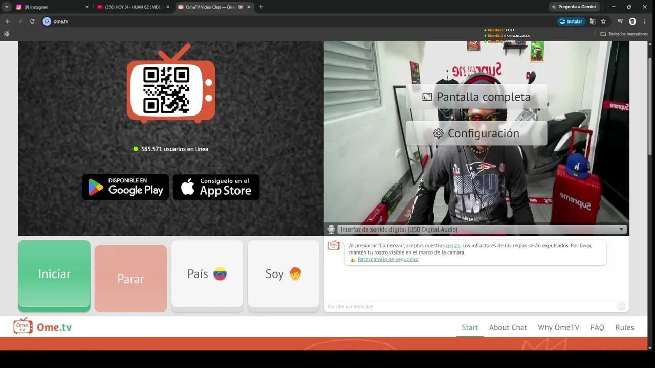Image resolution: width=655 pixels, height=368 pixels.
Task: Go back with the browser back arrow
Action: click(x=8, y=21)
